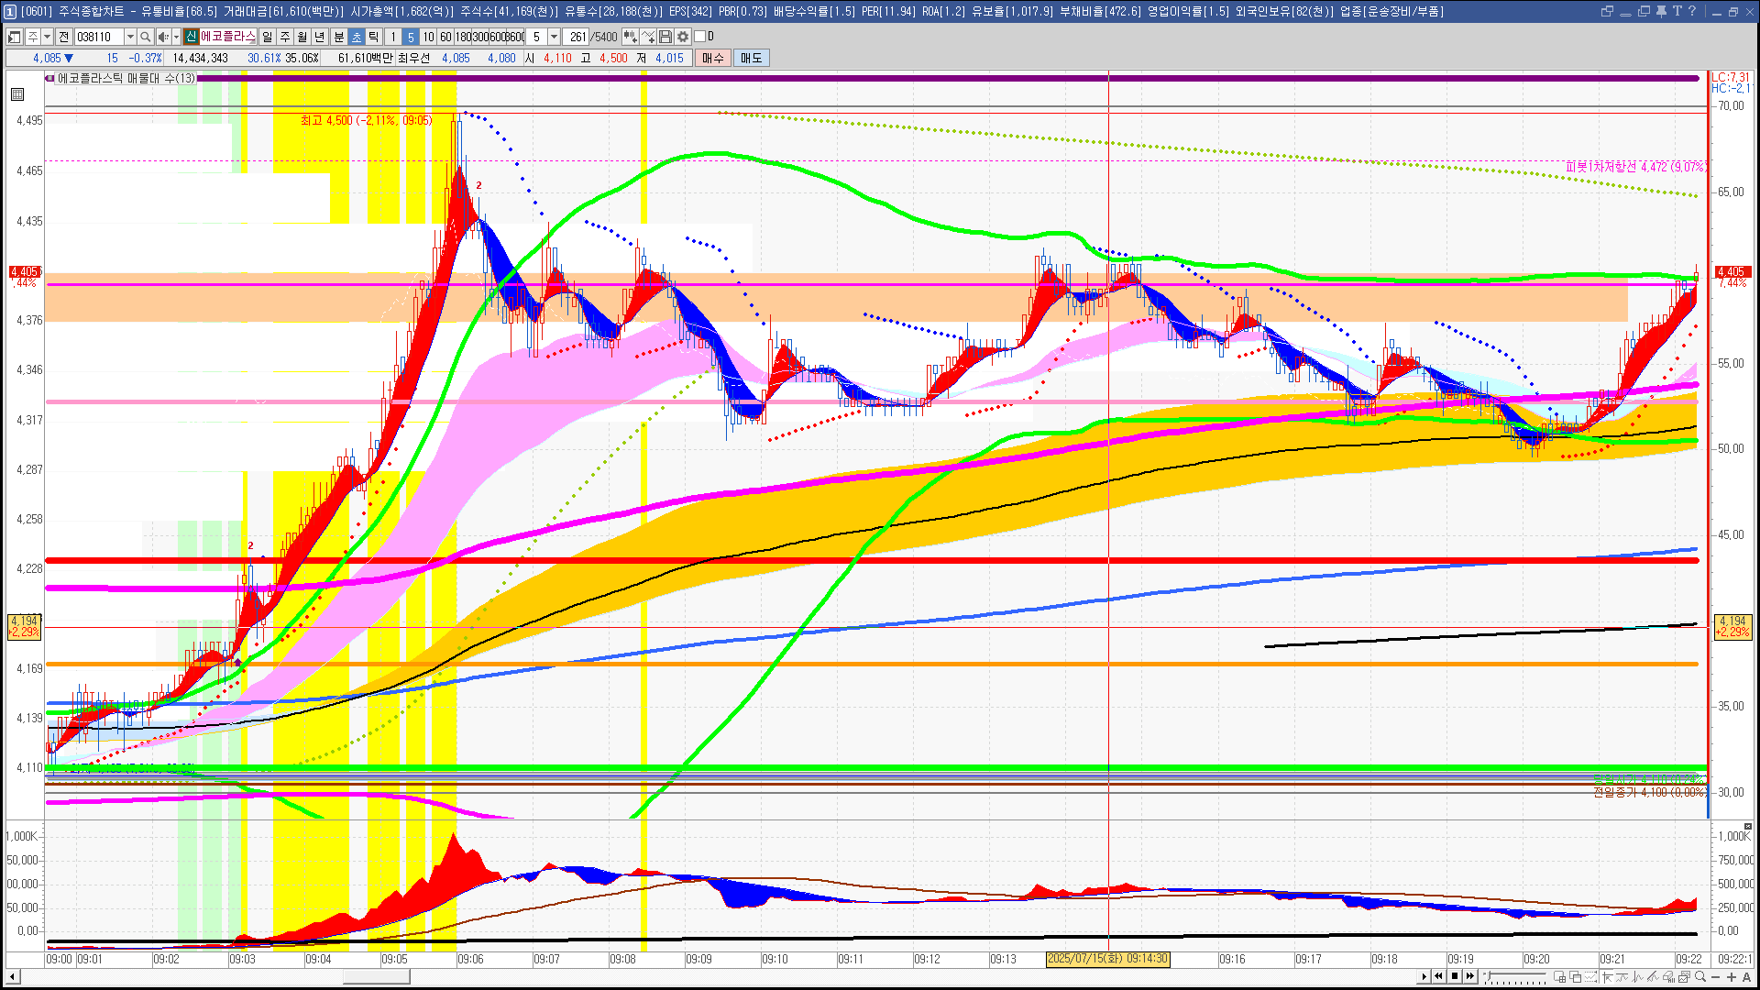Expand the interval value 5 dropdown
Screen dimensions: 1760x990
click(554, 37)
